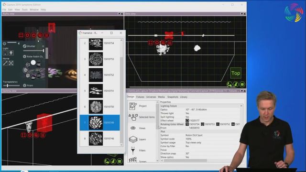Toggle the first Light mode square button
This screenshot has height=172, width=306.
coord(5,53)
